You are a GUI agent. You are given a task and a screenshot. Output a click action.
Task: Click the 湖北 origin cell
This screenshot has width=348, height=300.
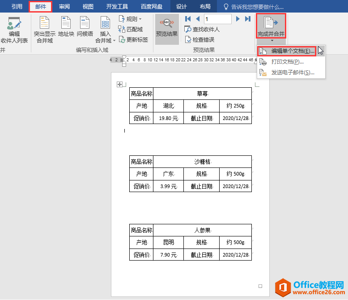(x=168, y=106)
